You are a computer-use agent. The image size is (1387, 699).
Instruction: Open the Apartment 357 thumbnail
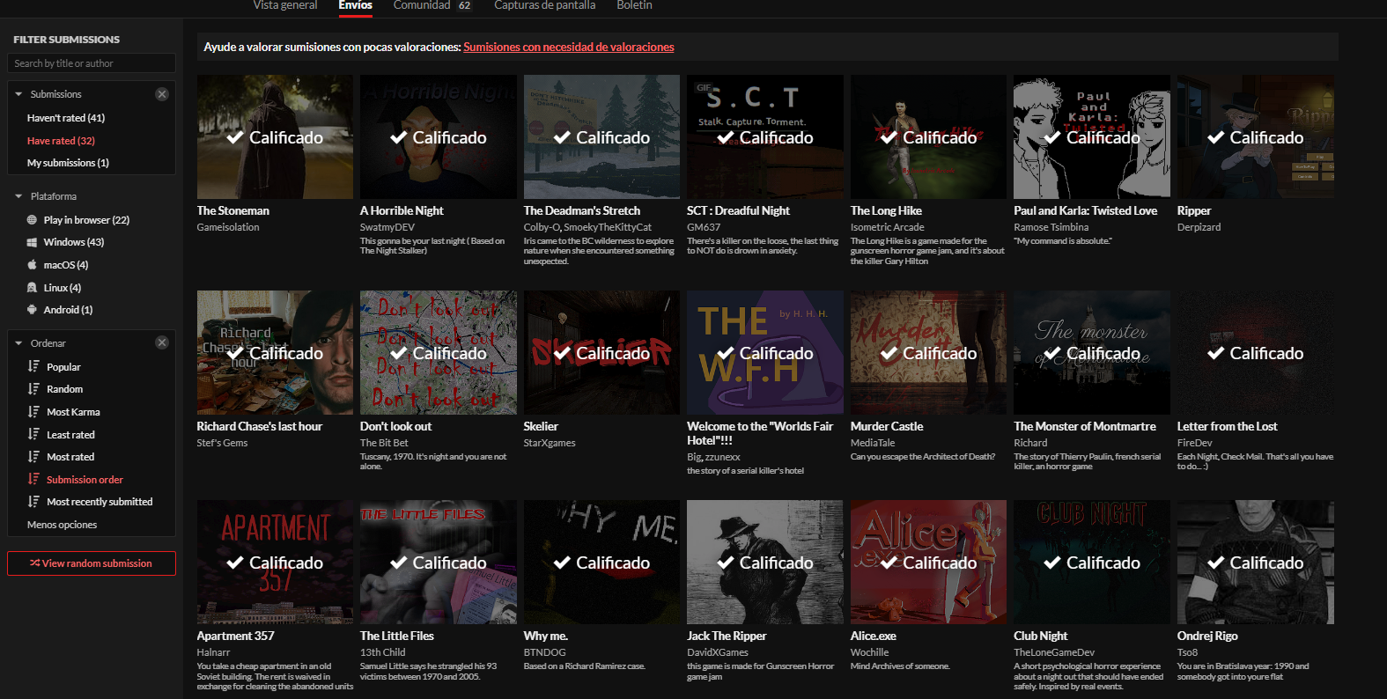click(275, 562)
